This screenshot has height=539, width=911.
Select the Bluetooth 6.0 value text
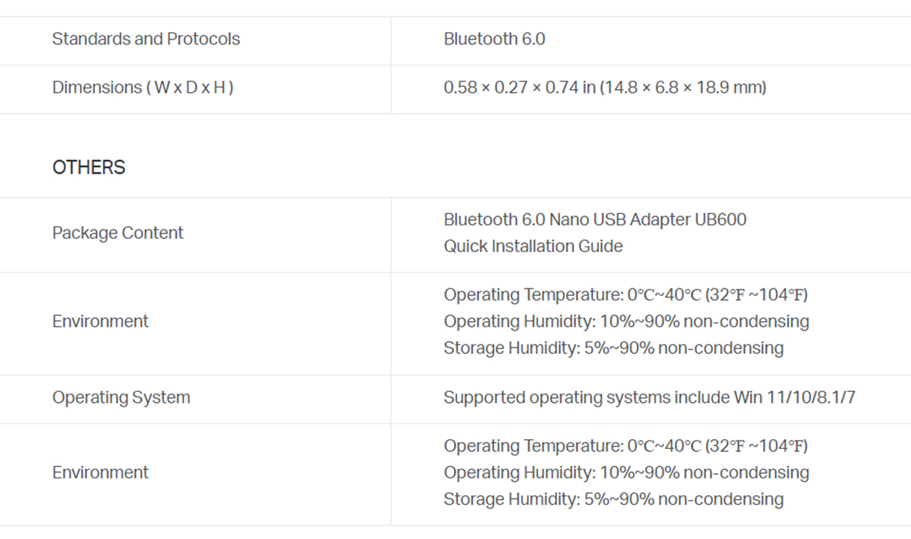click(495, 39)
